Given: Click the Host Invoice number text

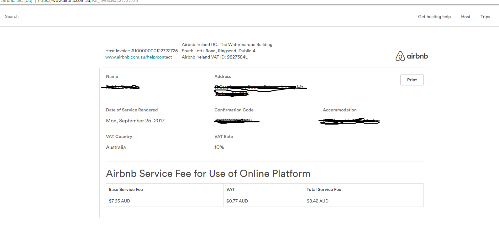Looking at the screenshot, I should coord(141,51).
